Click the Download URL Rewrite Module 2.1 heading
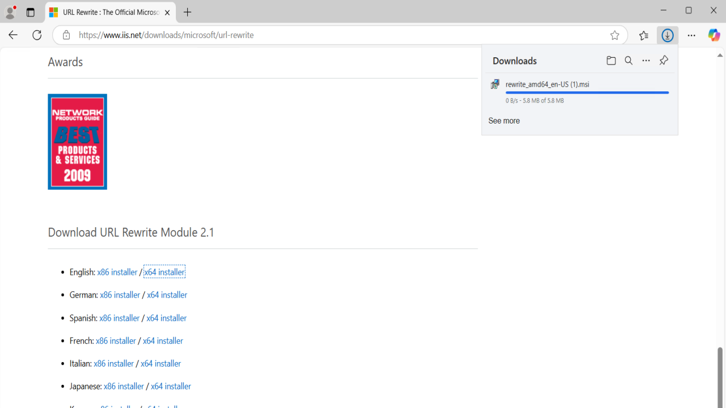Image resolution: width=726 pixels, height=408 pixels. [x=131, y=232]
